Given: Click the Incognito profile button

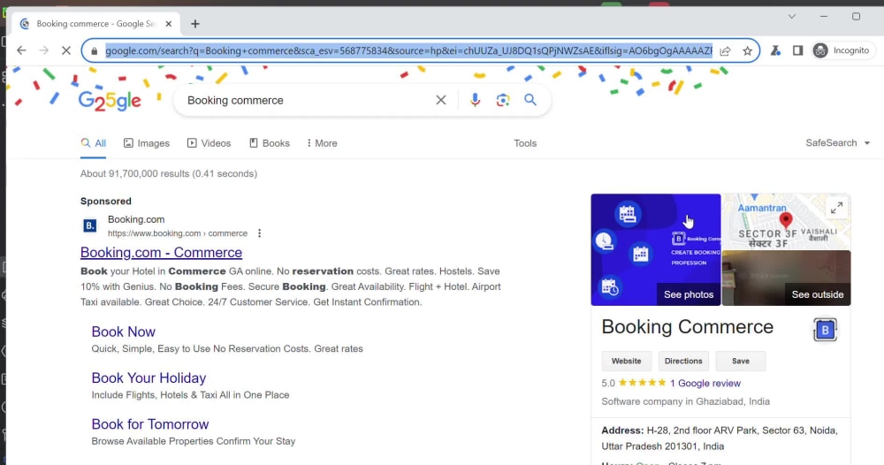Looking at the screenshot, I should point(842,50).
